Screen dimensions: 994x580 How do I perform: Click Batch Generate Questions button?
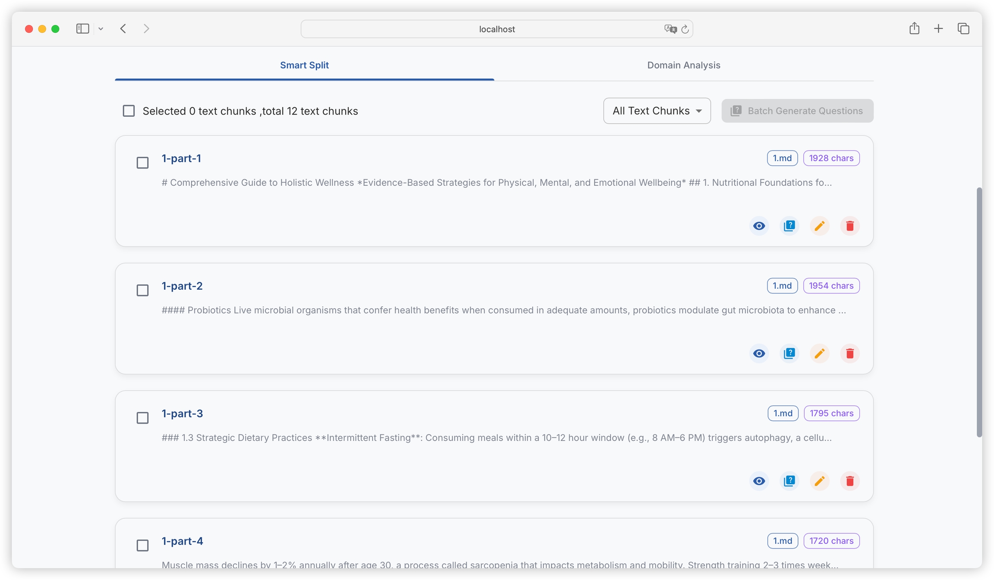[x=797, y=111]
